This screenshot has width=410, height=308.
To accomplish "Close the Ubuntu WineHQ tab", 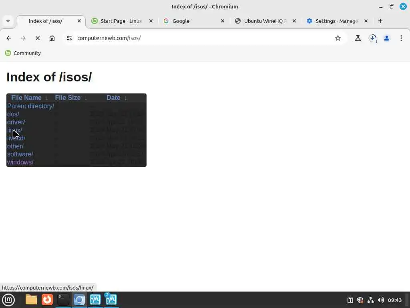I will coord(294,21).
